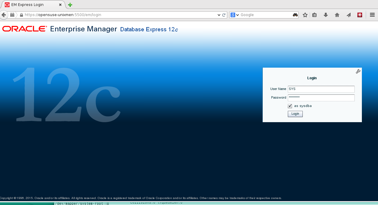Click the 'Enterprise Manager' header text
Screen dimensions: 378x205
tap(84, 29)
